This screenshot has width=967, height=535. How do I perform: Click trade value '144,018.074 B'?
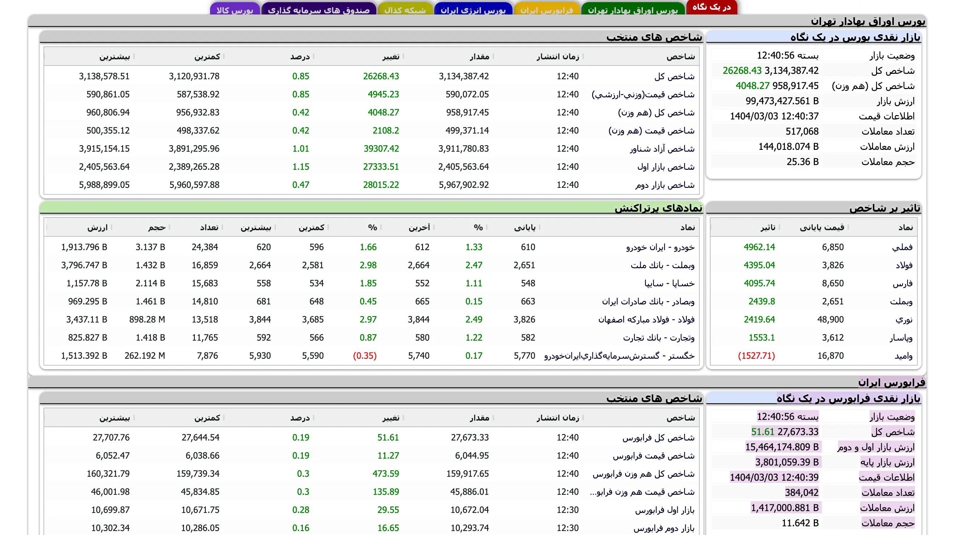pyautogui.click(x=788, y=146)
